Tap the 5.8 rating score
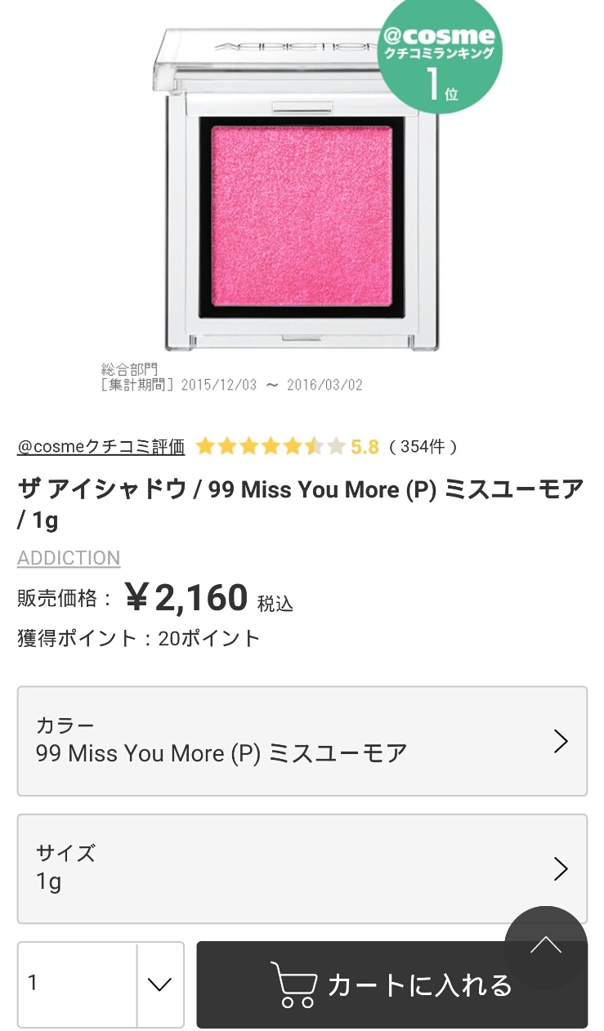The height and width of the screenshot is (1031, 604). point(365,447)
